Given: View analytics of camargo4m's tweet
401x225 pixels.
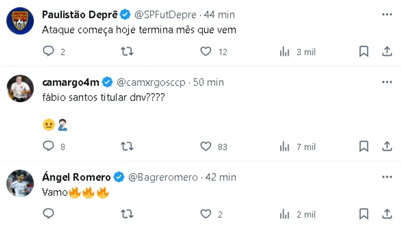Looking at the screenshot, I should (284, 146).
